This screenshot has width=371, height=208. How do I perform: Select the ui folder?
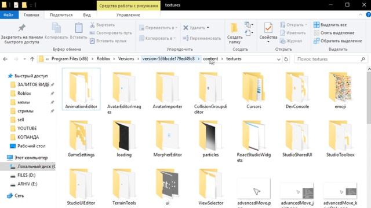(168, 187)
